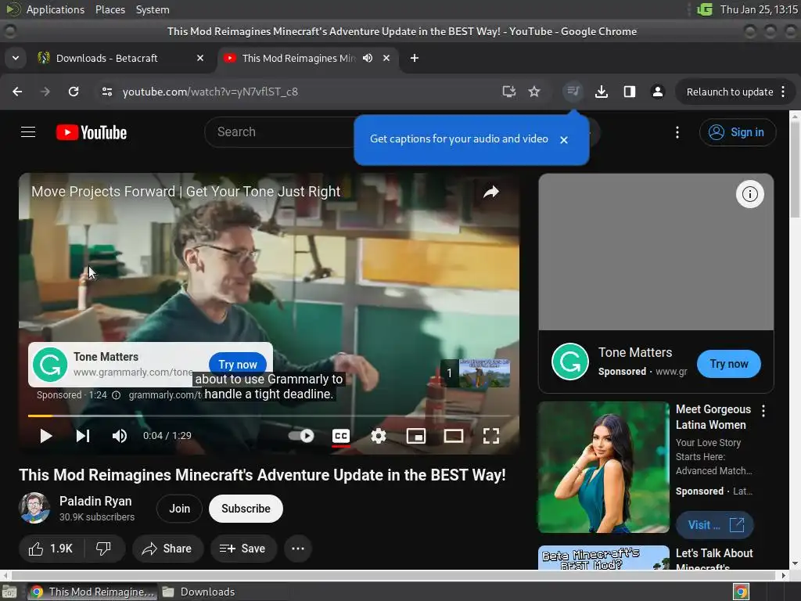Click the Sign in button

tap(737, 132)
